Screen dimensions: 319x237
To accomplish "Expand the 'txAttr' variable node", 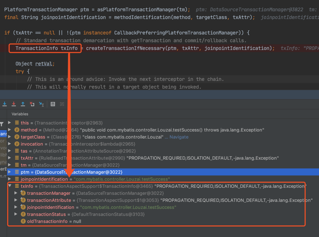I will pos(9,158).
